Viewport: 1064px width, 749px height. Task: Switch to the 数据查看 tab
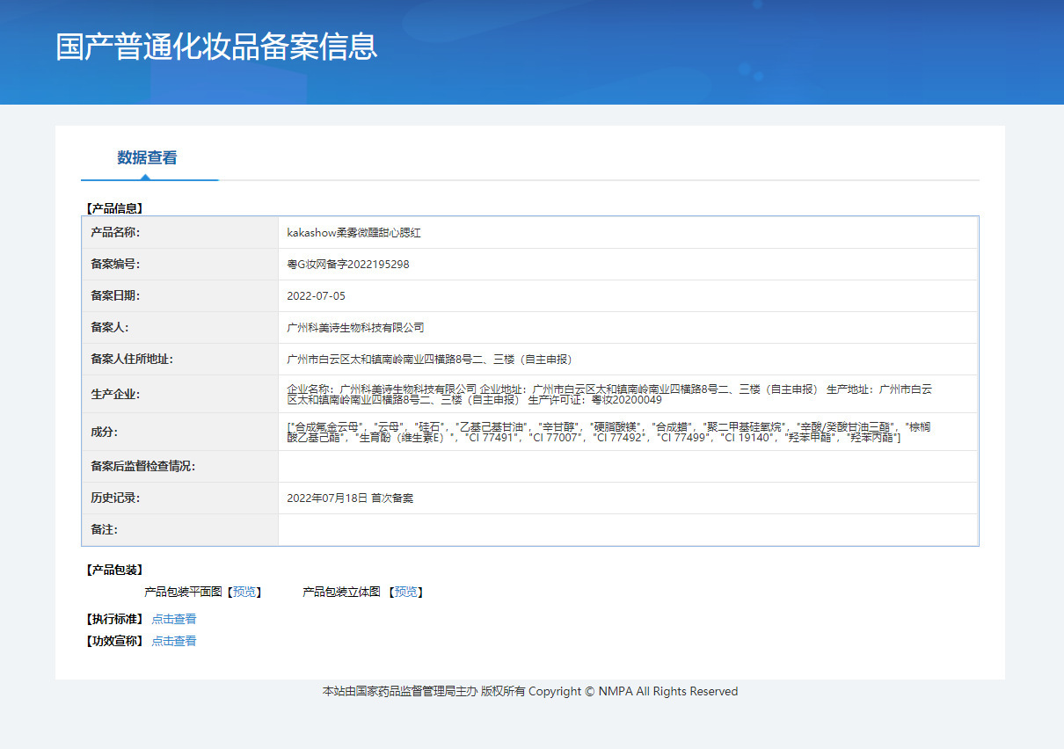tap(147, 158)
